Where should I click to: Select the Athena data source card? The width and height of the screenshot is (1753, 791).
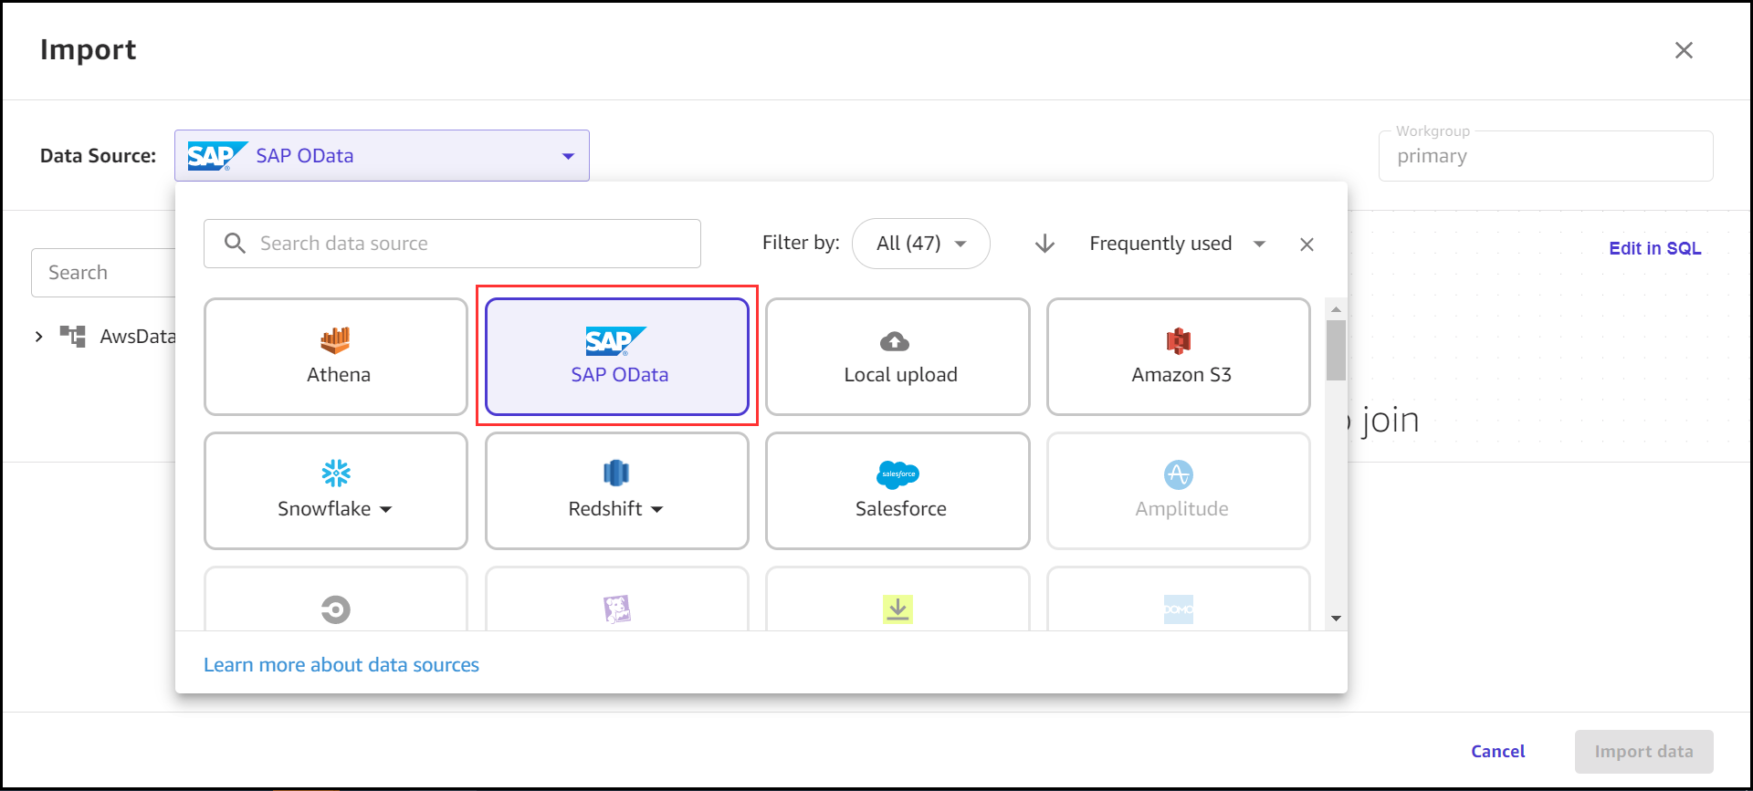point(336,357)
